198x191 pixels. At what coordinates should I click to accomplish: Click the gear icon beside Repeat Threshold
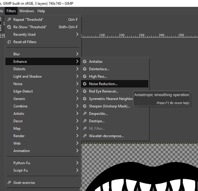click(9, 20)
